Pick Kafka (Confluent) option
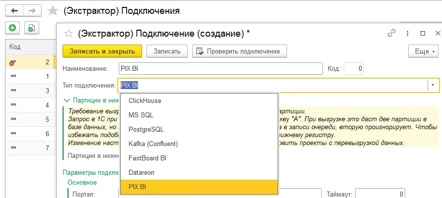The width and height of the screenshot is (442, 198). 153,144
